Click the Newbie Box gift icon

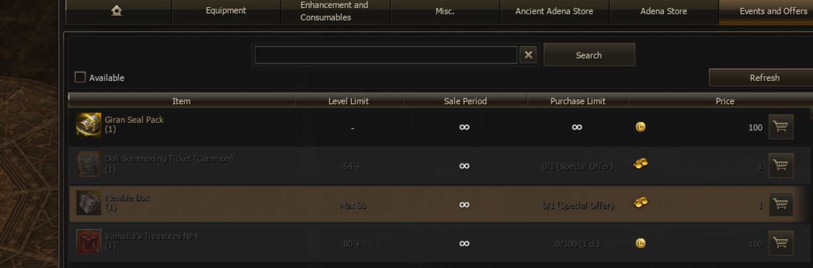pos(88,203)
